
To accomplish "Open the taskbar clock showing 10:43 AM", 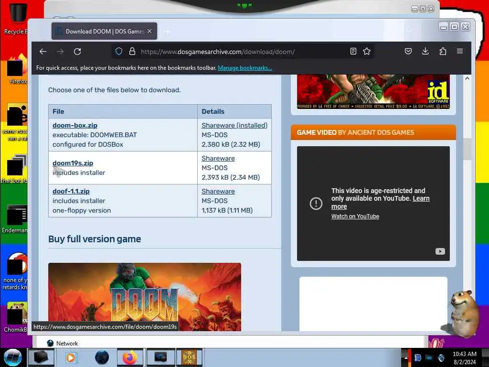I will coord(465,357).
